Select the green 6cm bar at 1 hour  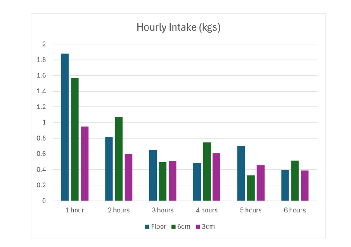coord(75,139)
